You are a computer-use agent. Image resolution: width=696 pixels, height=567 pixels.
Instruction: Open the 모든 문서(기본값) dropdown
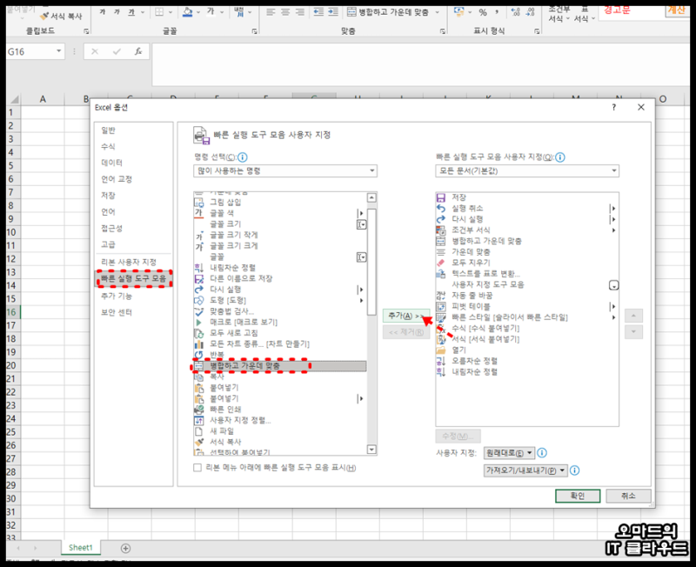(x=527, y=170)
